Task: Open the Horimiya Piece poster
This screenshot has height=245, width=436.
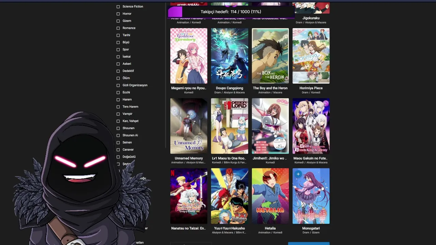Action: [x=311, y=56]
